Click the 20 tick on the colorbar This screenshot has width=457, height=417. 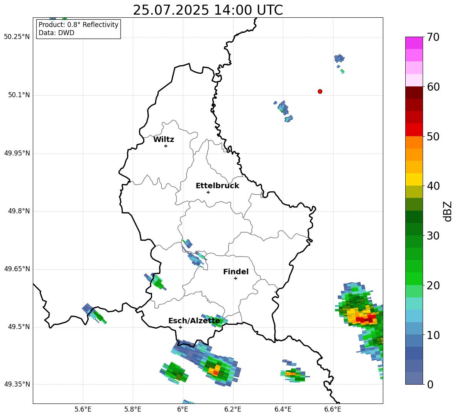(x=433, y=285)
